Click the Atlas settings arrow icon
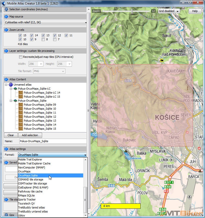This screenshot has width=205, height=218. (7, 149)
